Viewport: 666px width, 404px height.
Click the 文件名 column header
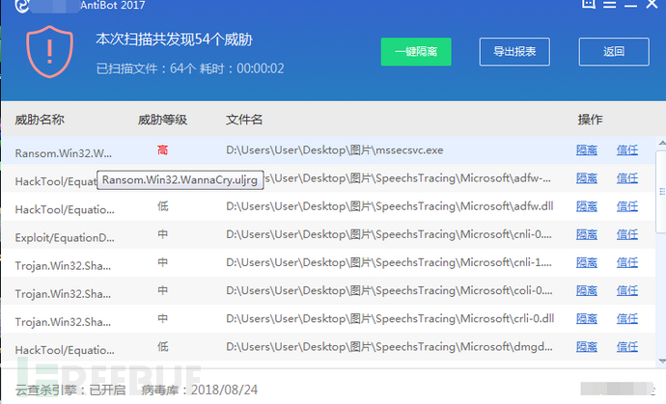tap(244, 120)
